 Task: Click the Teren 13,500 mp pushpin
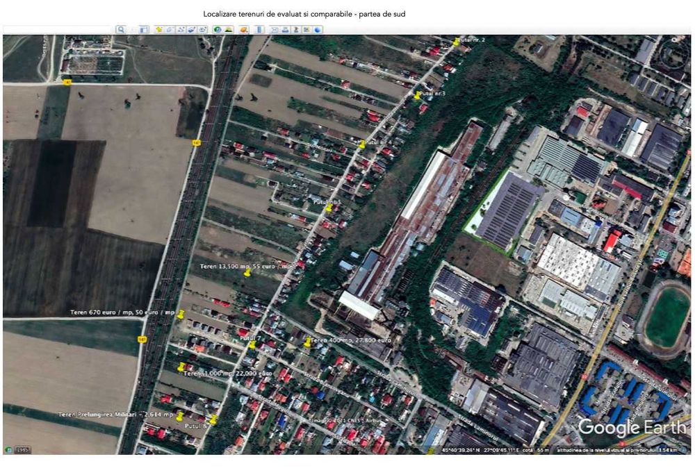247,273
